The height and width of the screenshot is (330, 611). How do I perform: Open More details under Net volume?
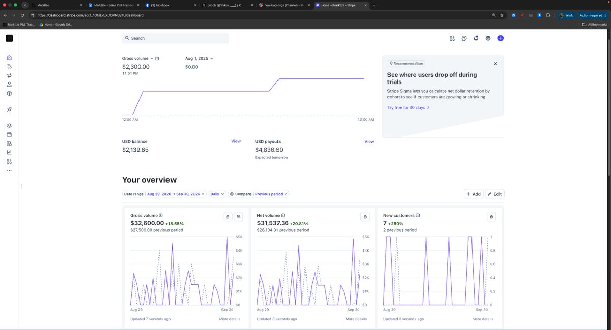coord(356,319)
